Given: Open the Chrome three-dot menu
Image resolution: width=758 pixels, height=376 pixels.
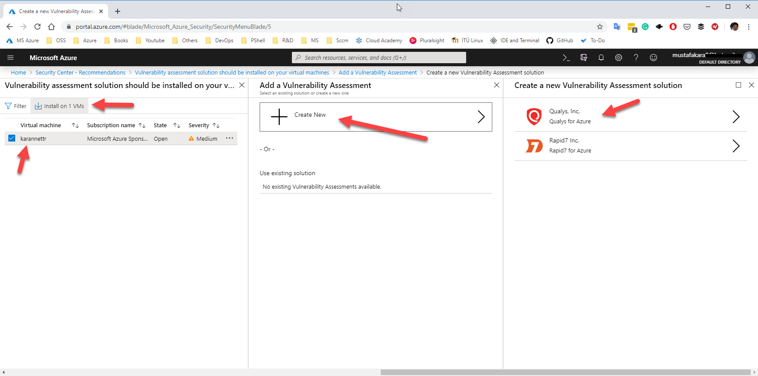Looking at the screenshot, I should (x=749, y=27).
